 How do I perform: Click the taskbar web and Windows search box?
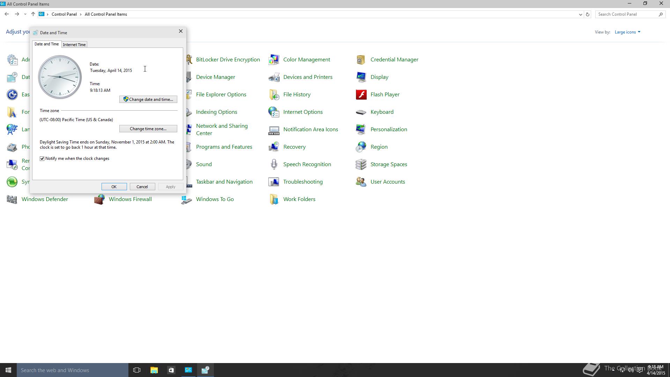click(x=73, y=370)
